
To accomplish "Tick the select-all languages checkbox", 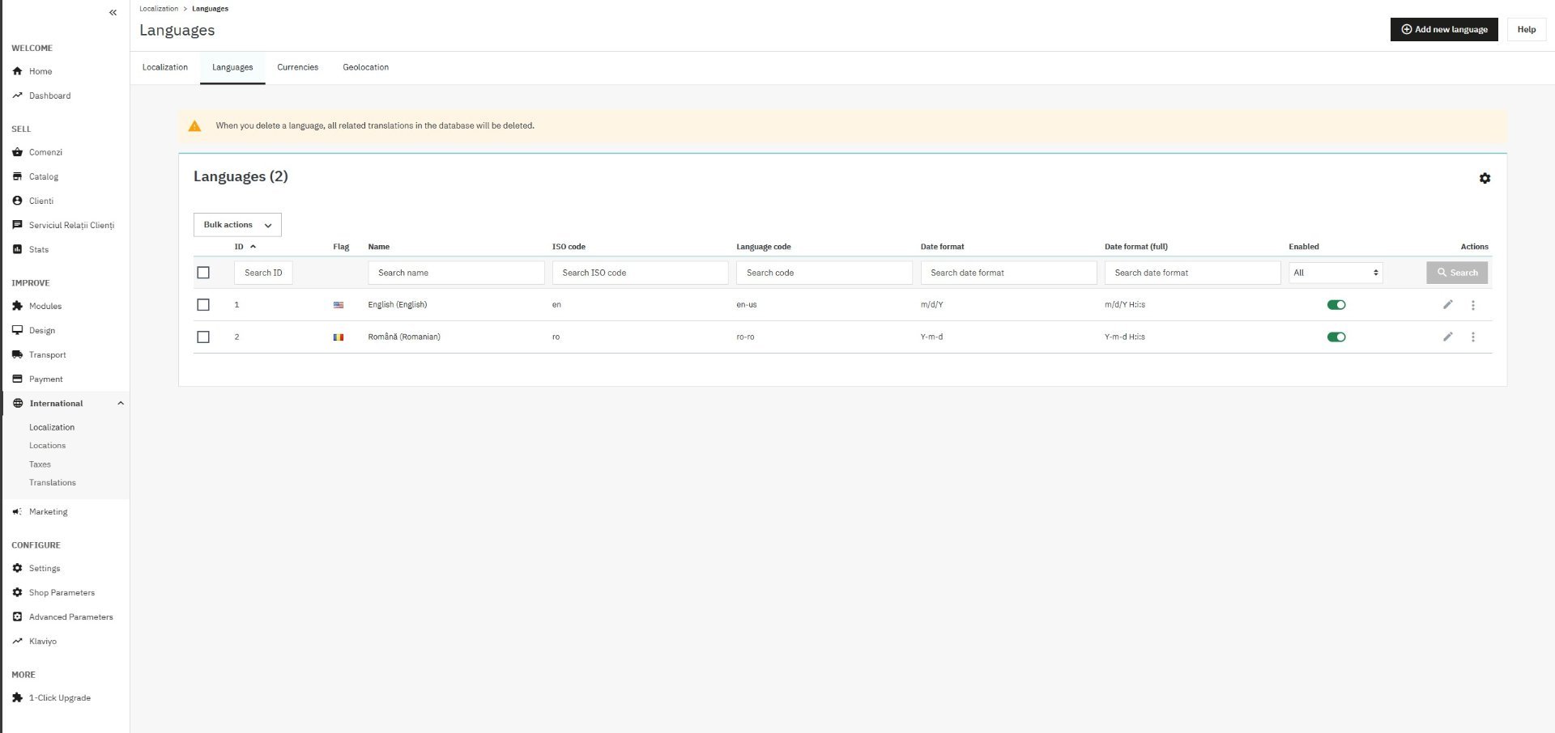I will pos(203,273).
